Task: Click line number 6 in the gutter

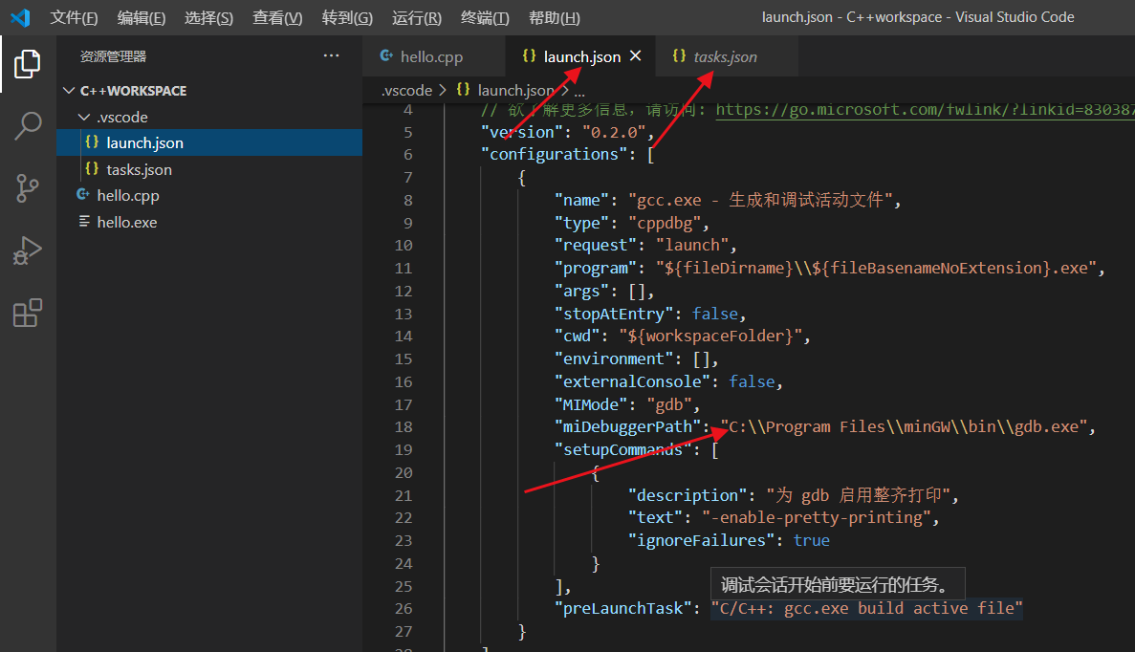Action: tap(408, 154)
